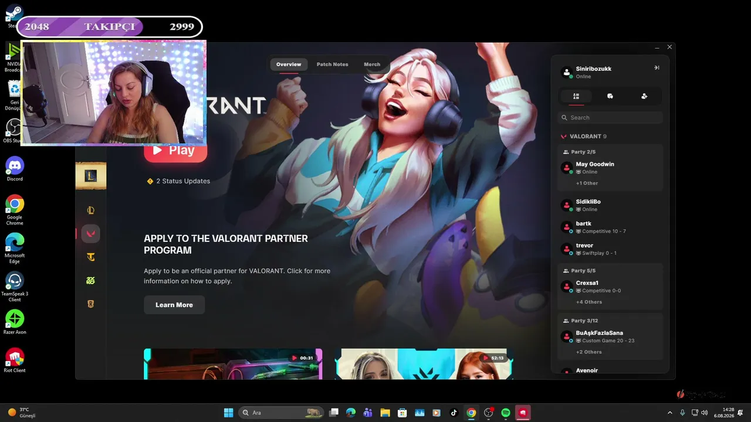This screenshot has width=751, height=422.
Task: Switch to OBS Studio on the taskbar
Action: pos(488,413)
